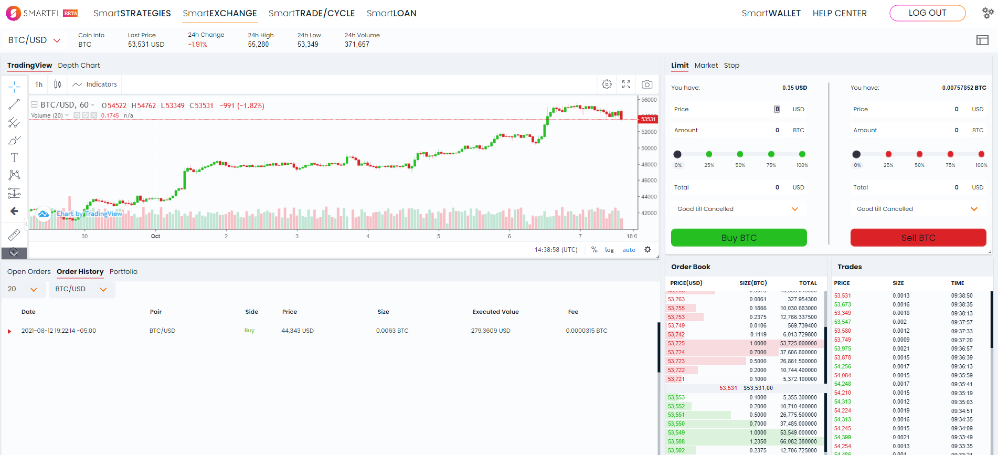The height and width of the screenshot is (455, 998).
Task: Open SmartLOAN menu
Action: pos(391,13)
